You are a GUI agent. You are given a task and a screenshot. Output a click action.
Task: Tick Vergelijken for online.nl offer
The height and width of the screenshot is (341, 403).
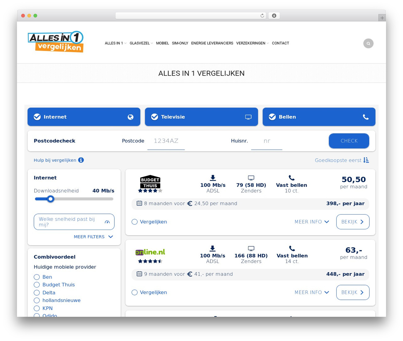tap(135, 292)
